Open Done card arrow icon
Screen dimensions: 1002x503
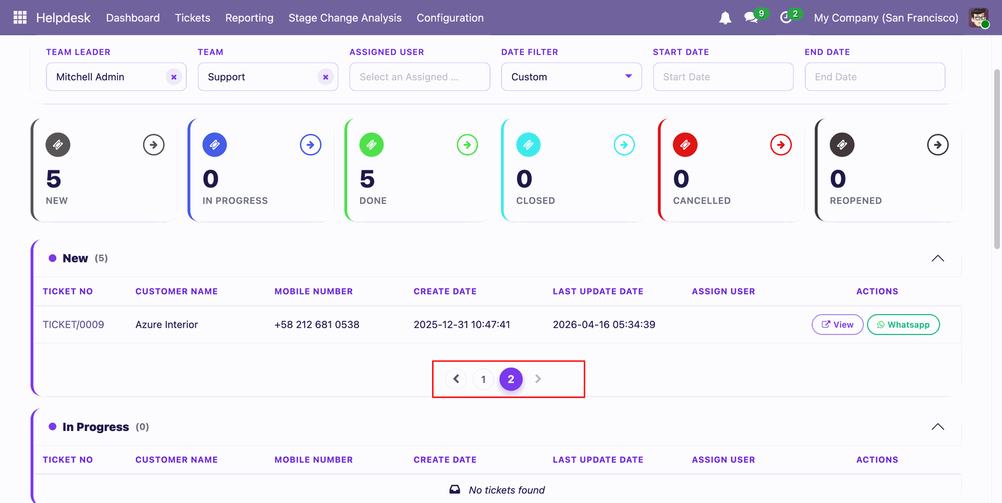coord(467,145)
